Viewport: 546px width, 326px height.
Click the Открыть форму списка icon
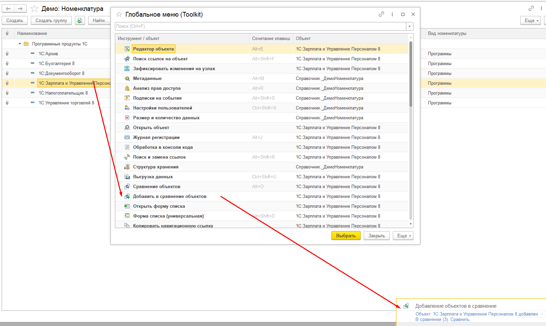click(x=127, y=206)
